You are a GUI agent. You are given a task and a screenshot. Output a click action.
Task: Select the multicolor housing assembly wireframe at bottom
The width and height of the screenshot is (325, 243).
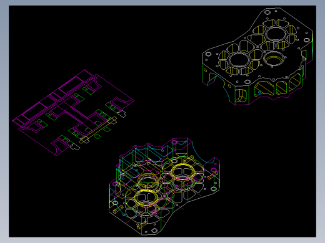tap(164, 186)
